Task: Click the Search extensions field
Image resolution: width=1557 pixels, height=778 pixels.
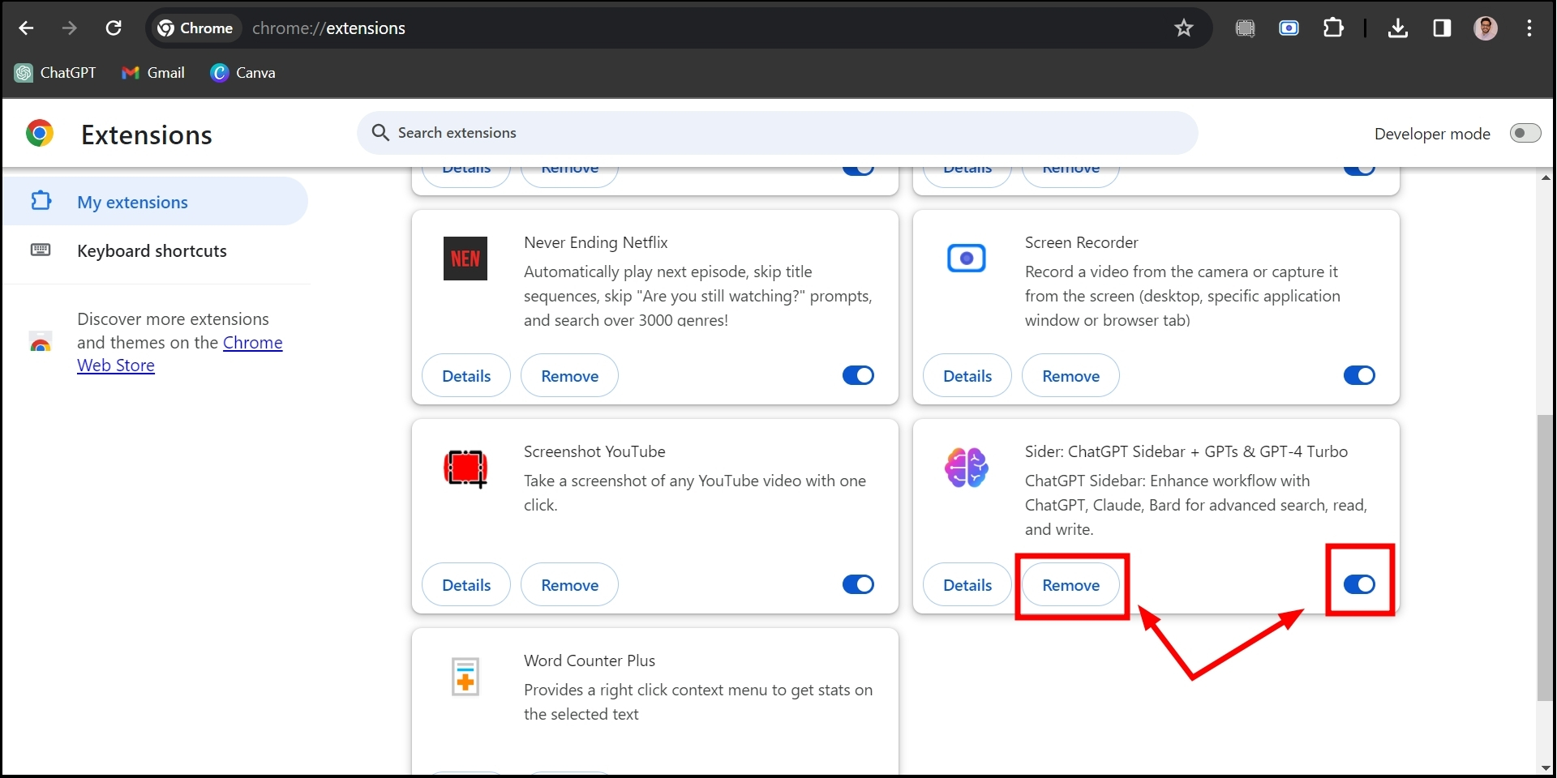Action: pyautogui.click(x=778, y=133)
